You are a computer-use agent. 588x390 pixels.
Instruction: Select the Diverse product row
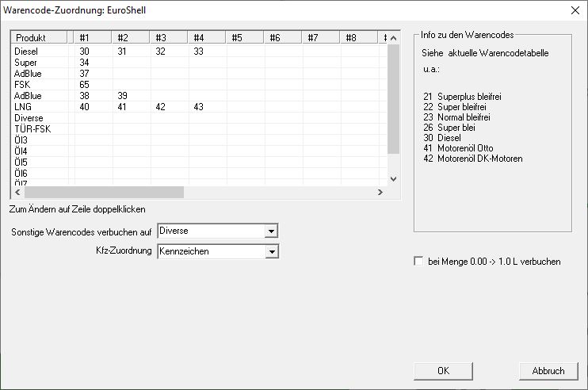pyautogui.click(x=200, y=118)
